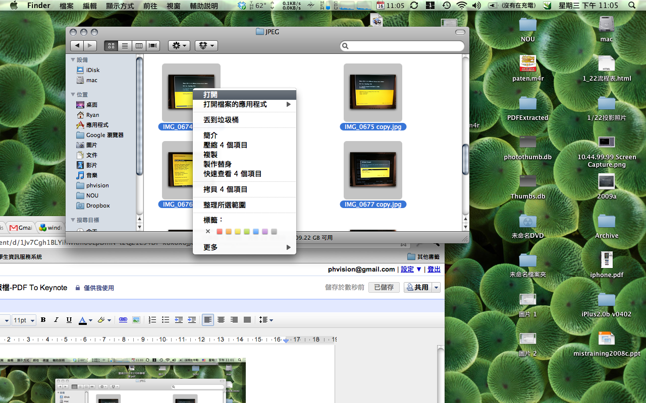
Task: Open the Dropbox toolbar dropdown
Action: pos(206,46)
